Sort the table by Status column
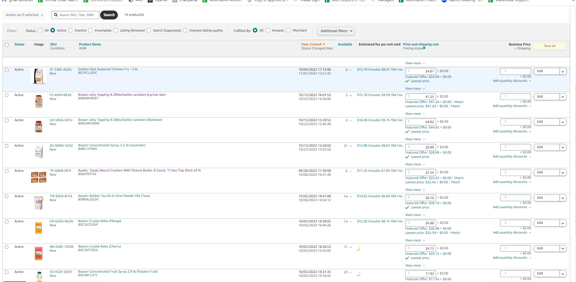This screenshot has width=576, height=282. (x=19, y=44)
